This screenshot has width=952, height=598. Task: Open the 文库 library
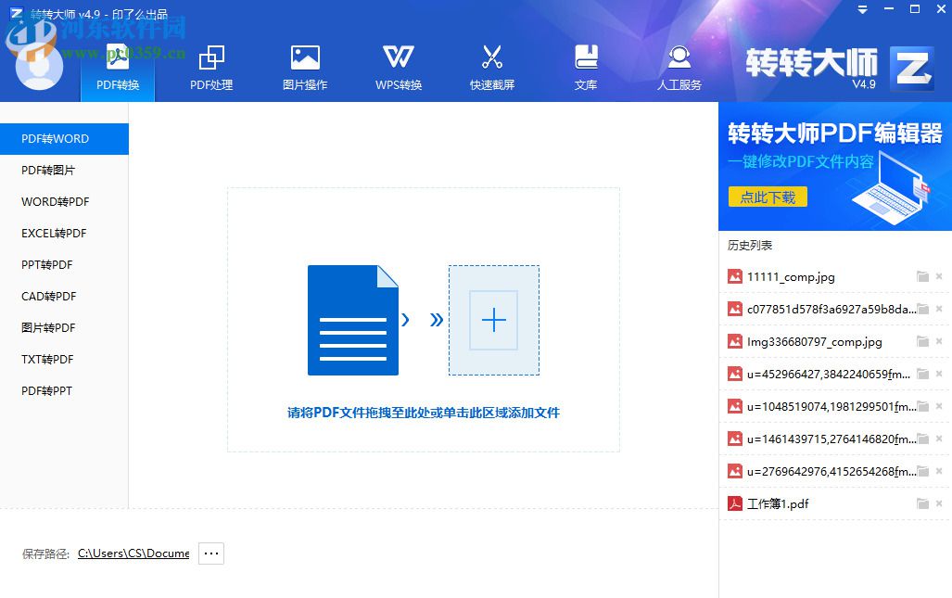586,65
